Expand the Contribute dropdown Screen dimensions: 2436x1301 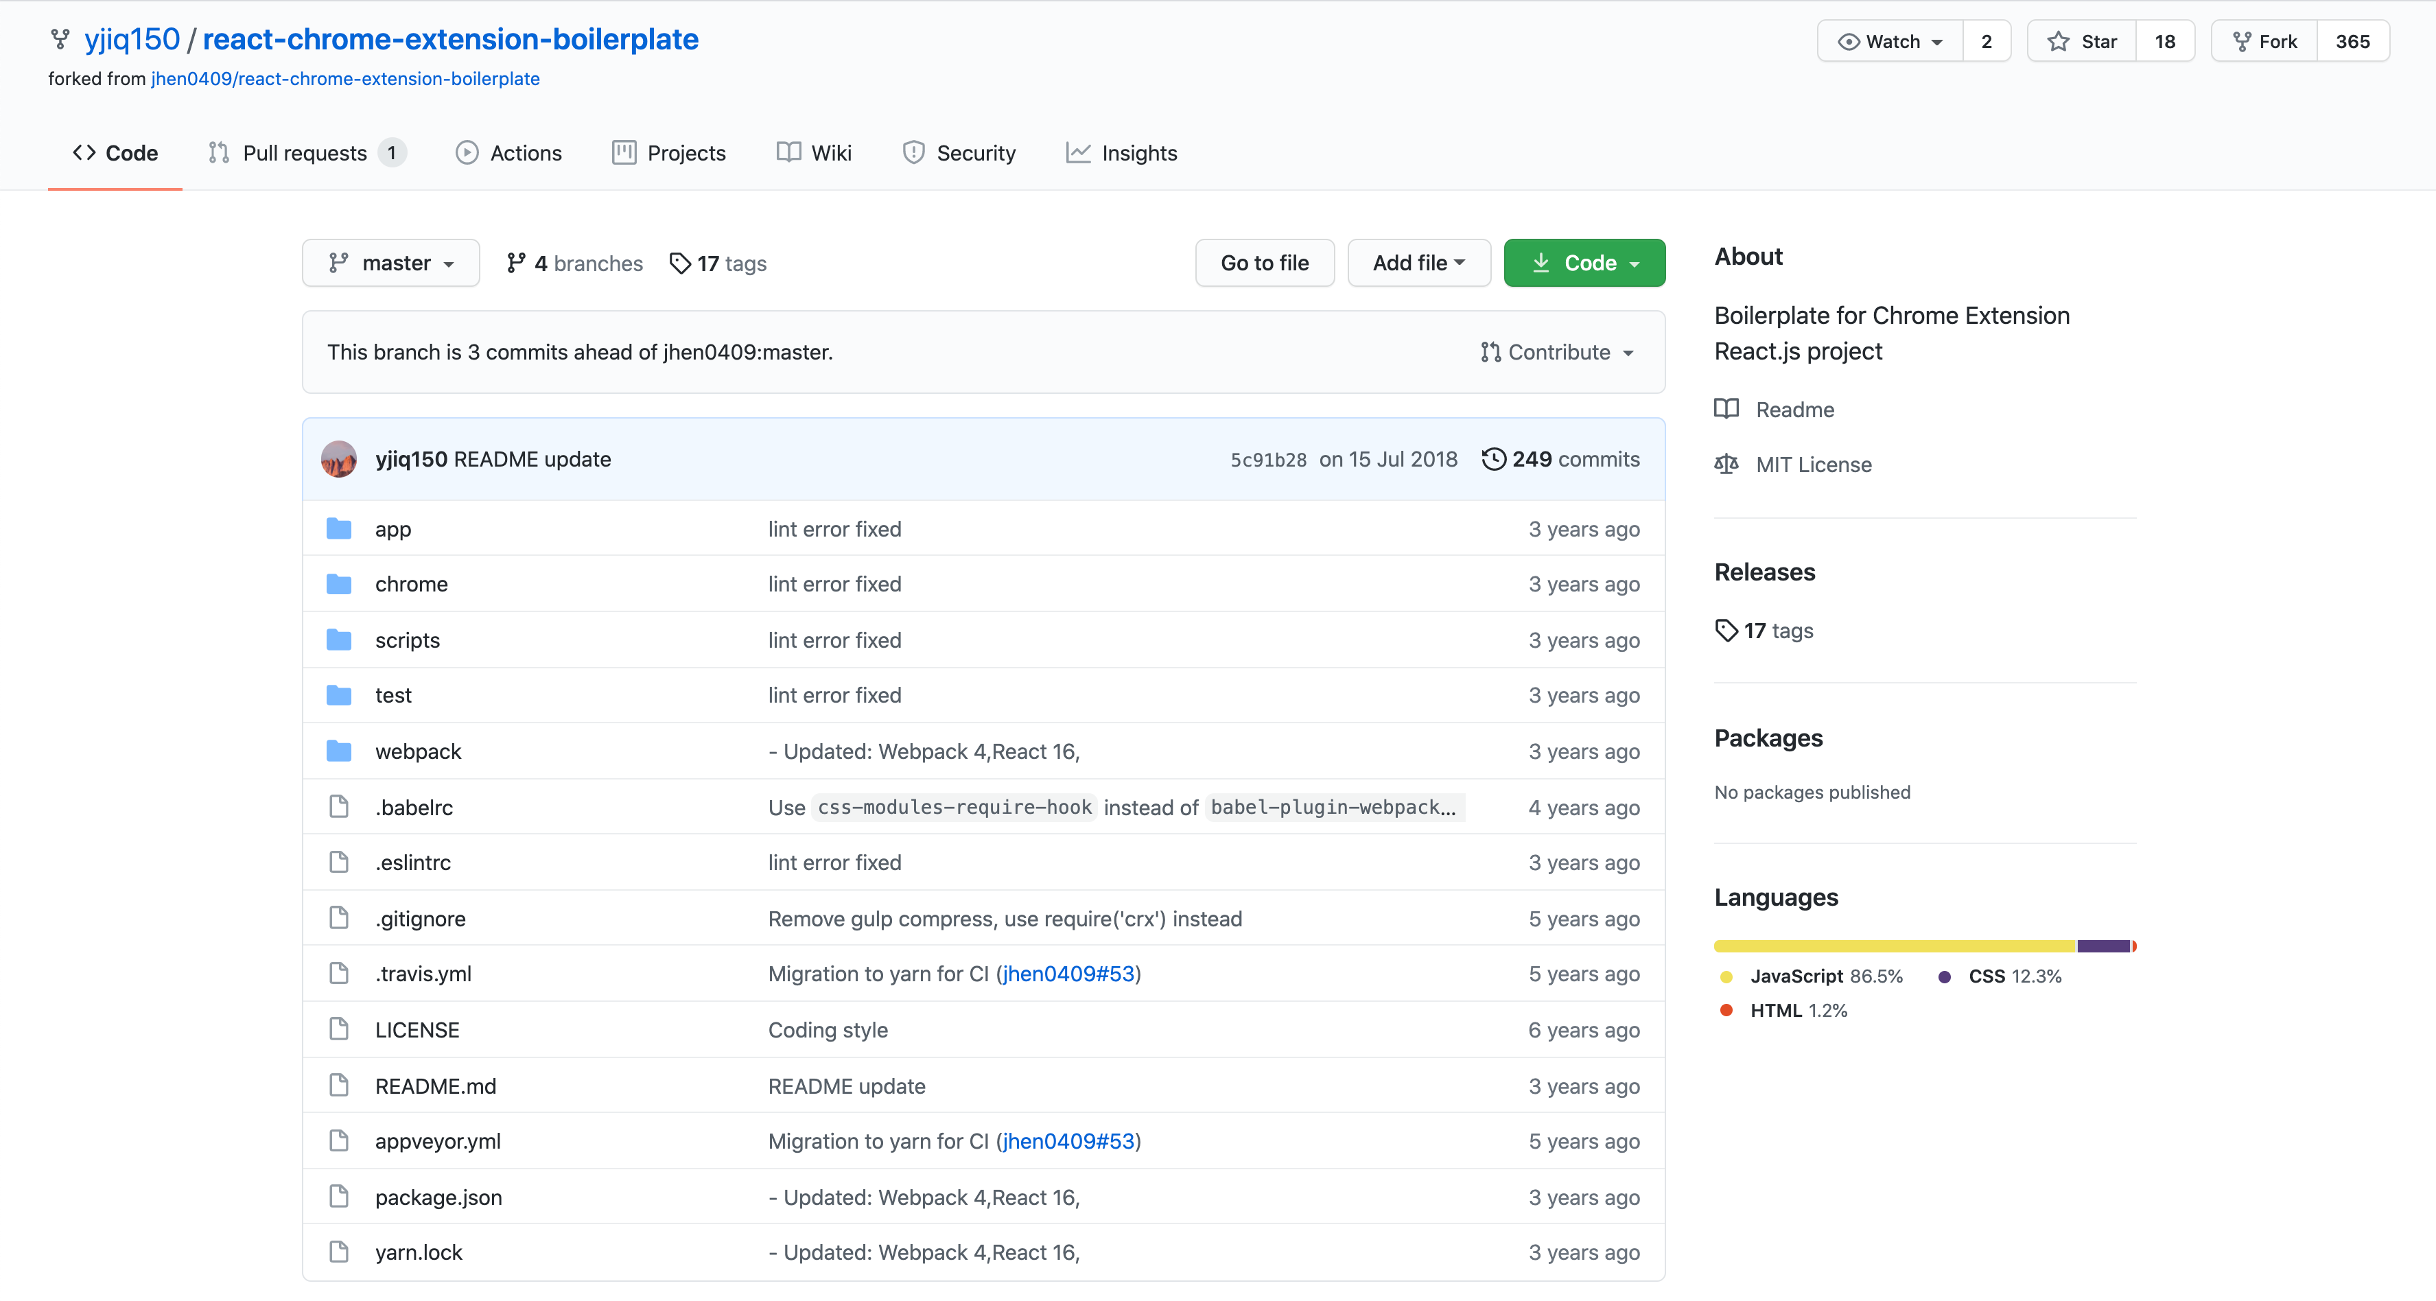click(1558, 352)
